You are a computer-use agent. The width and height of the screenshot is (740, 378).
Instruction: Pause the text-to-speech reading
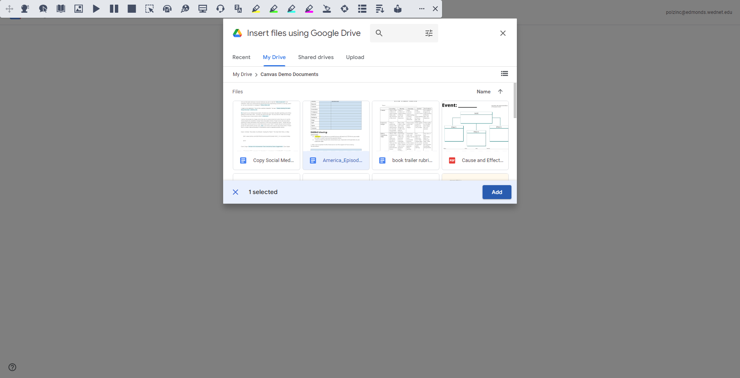tap(114, 9)
